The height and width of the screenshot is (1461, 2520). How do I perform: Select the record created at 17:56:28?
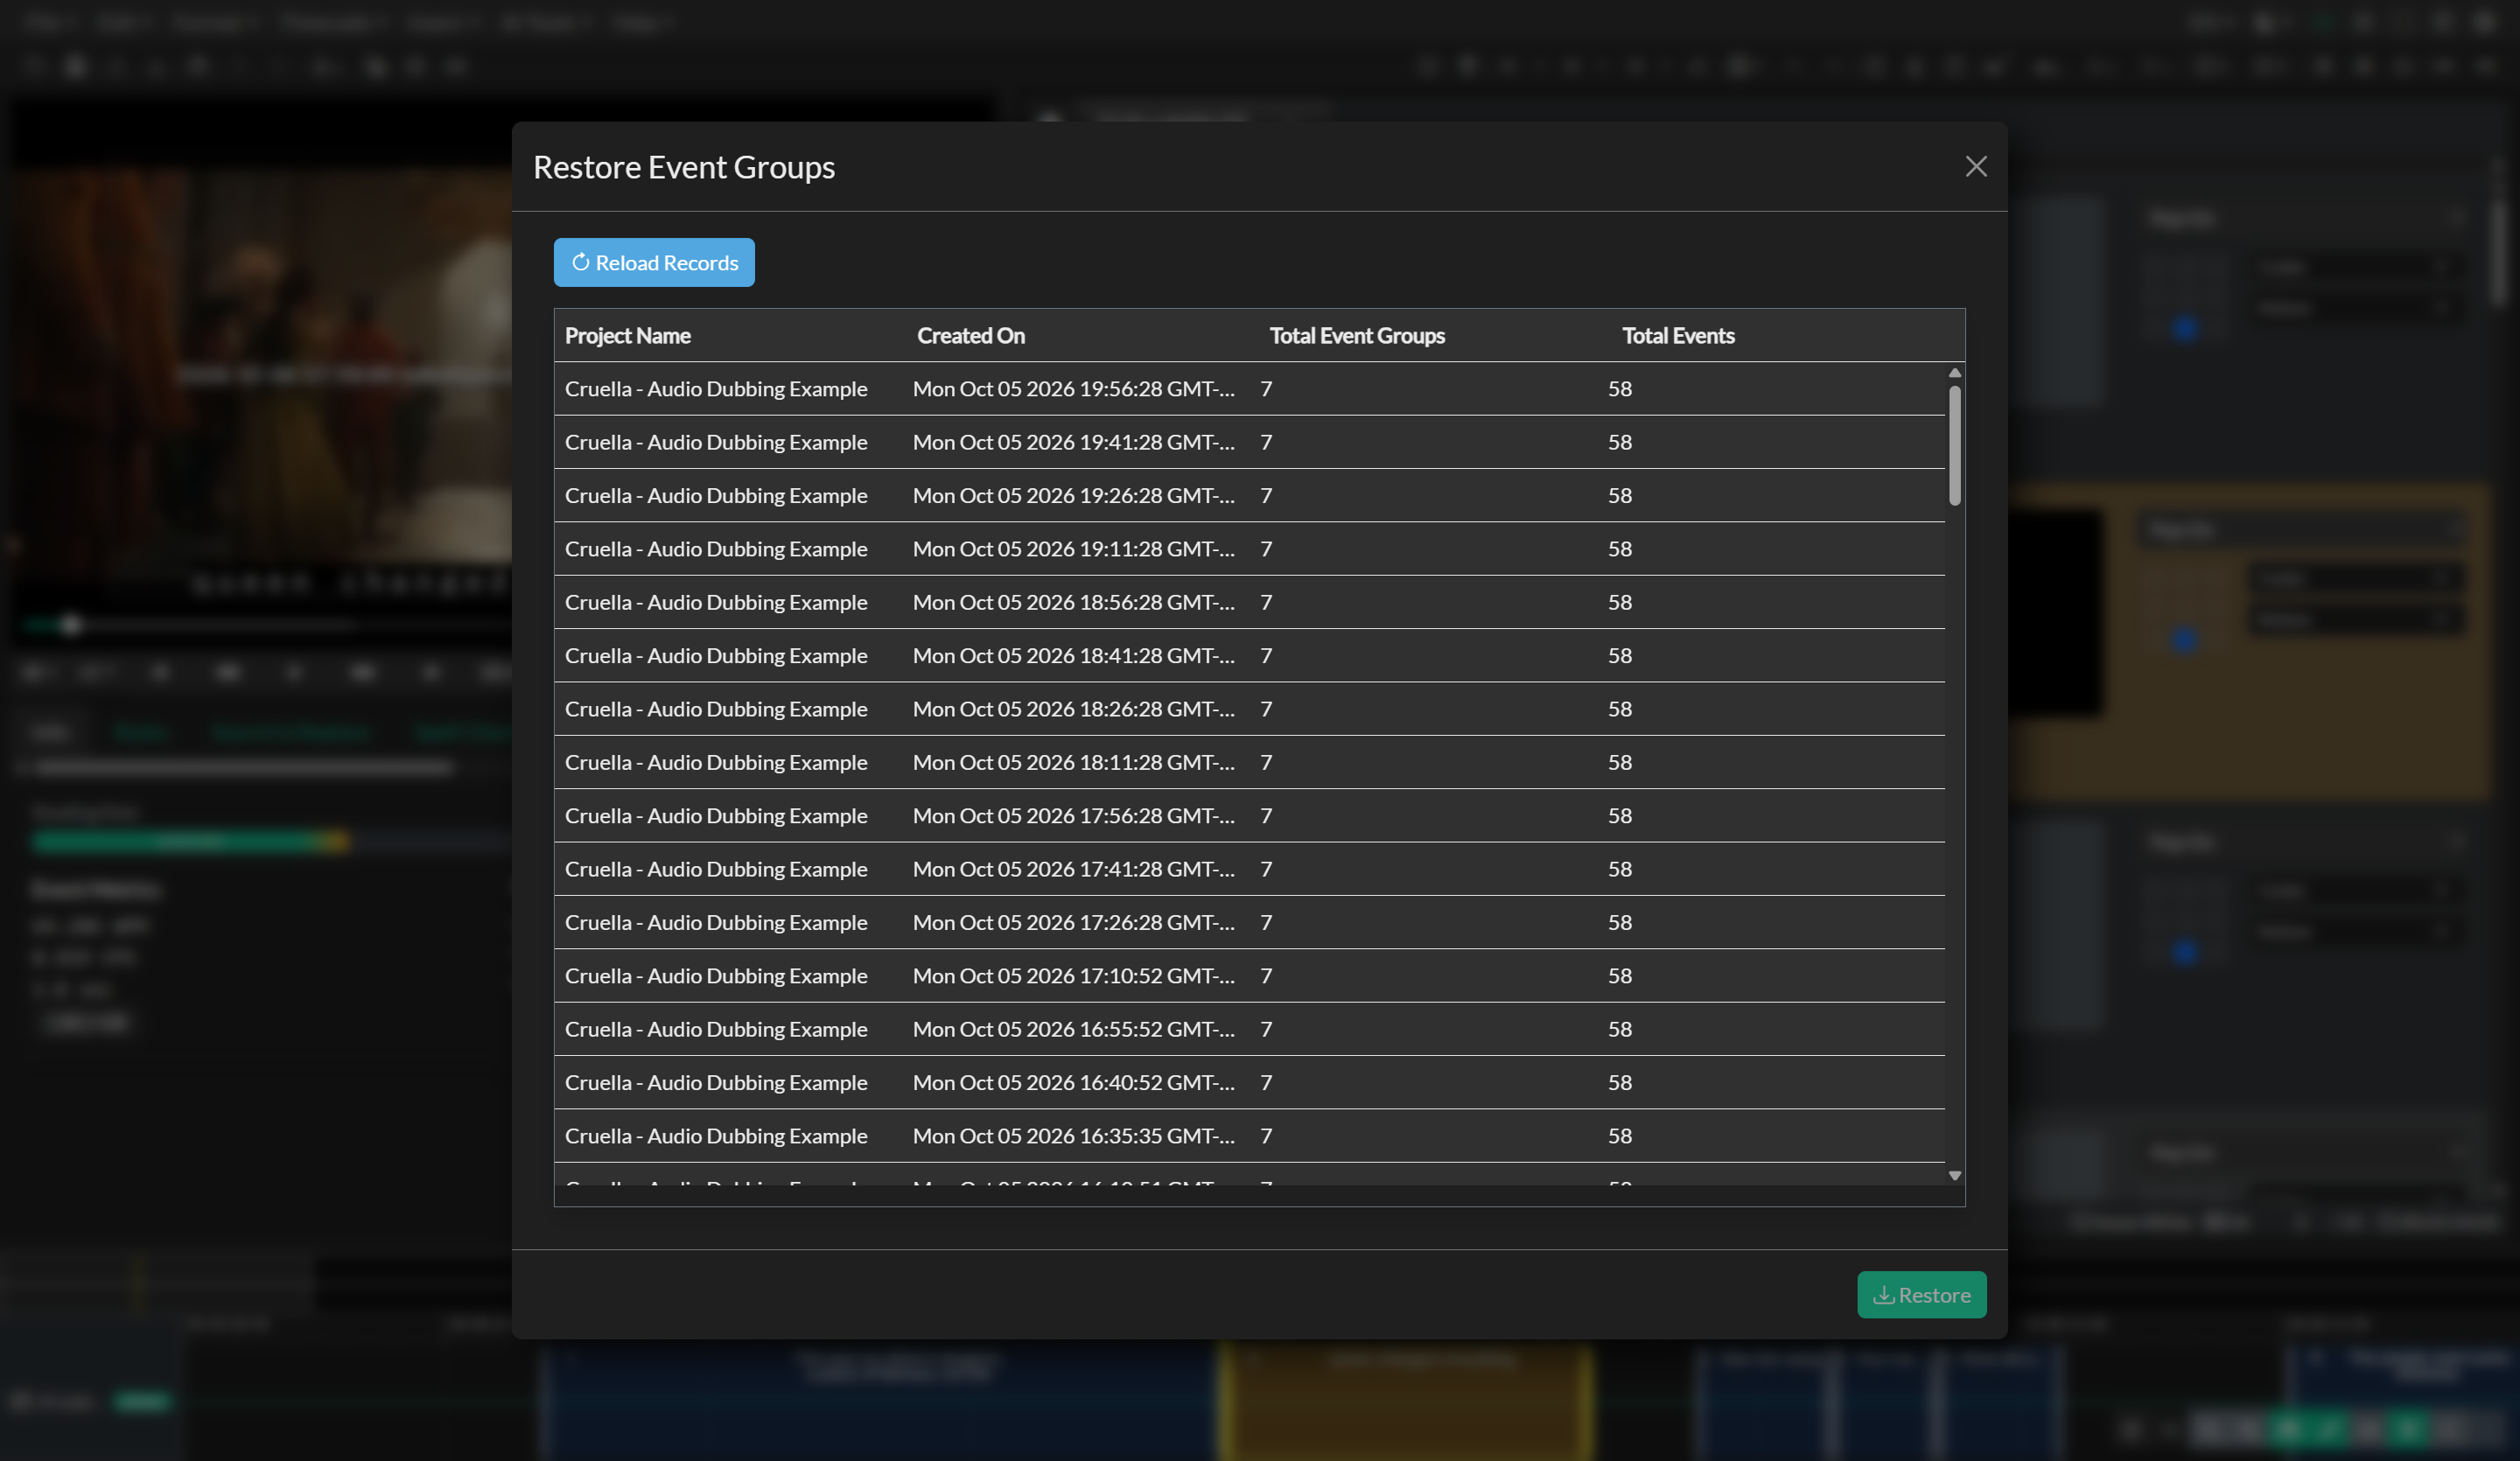(x=1250, y=816)
